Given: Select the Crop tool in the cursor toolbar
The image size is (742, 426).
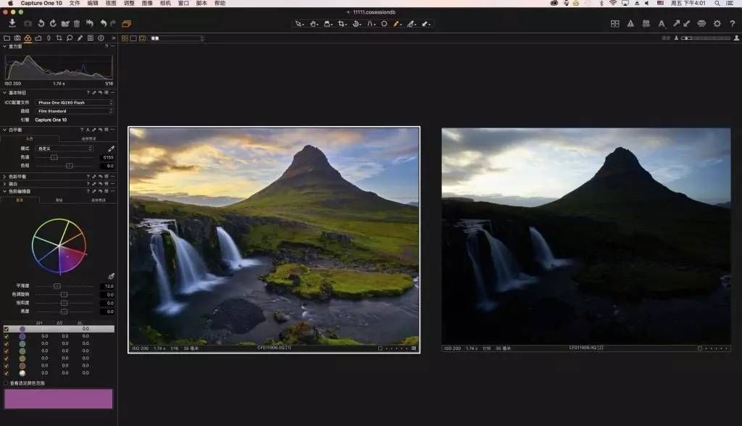Looking at the screenshot, I should pyautogui.click(x=340, y=23).
